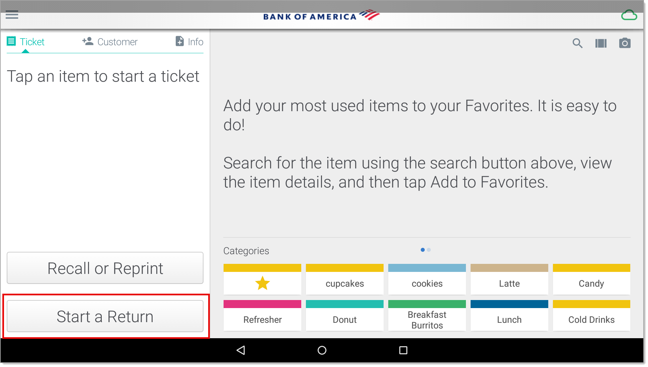
Task: Switch to the Customer tab
Action: click(110, 42)
